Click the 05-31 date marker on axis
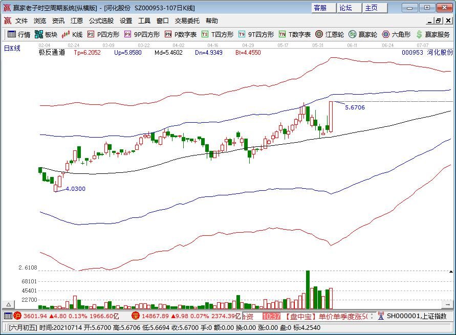 click(x=318, y=46)
